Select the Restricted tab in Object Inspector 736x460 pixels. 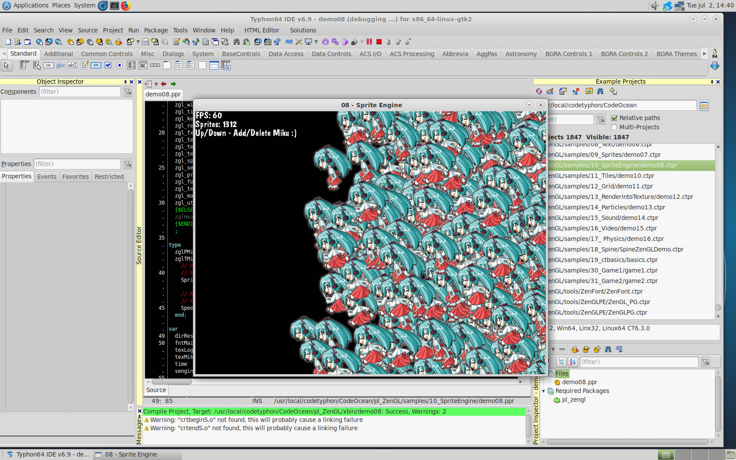(x=109, y=177)
